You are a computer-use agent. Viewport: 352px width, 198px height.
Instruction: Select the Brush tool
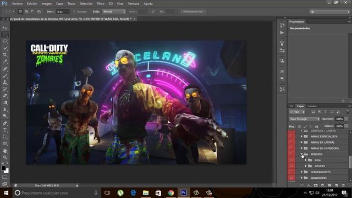coord(5,76)
